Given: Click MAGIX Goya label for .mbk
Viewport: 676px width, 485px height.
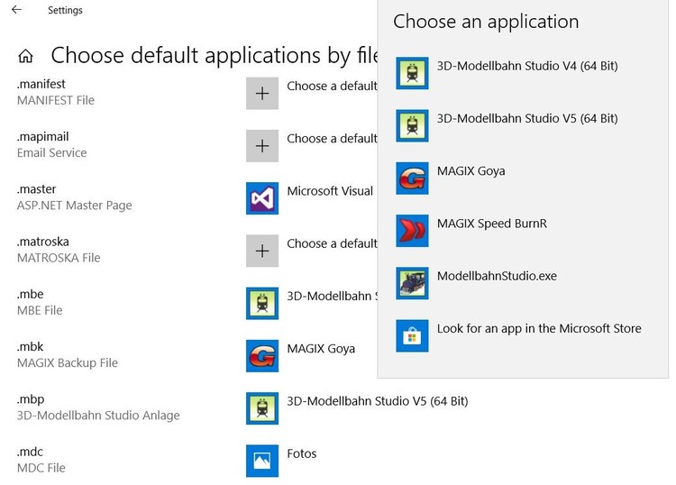Looking at the screenshot, I should pos(321,349).
